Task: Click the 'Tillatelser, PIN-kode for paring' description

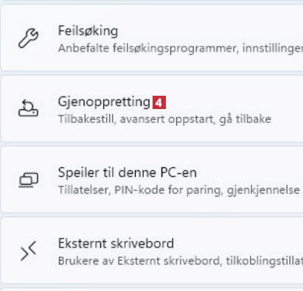Action: pyautogui.click(x=140, y=190)
